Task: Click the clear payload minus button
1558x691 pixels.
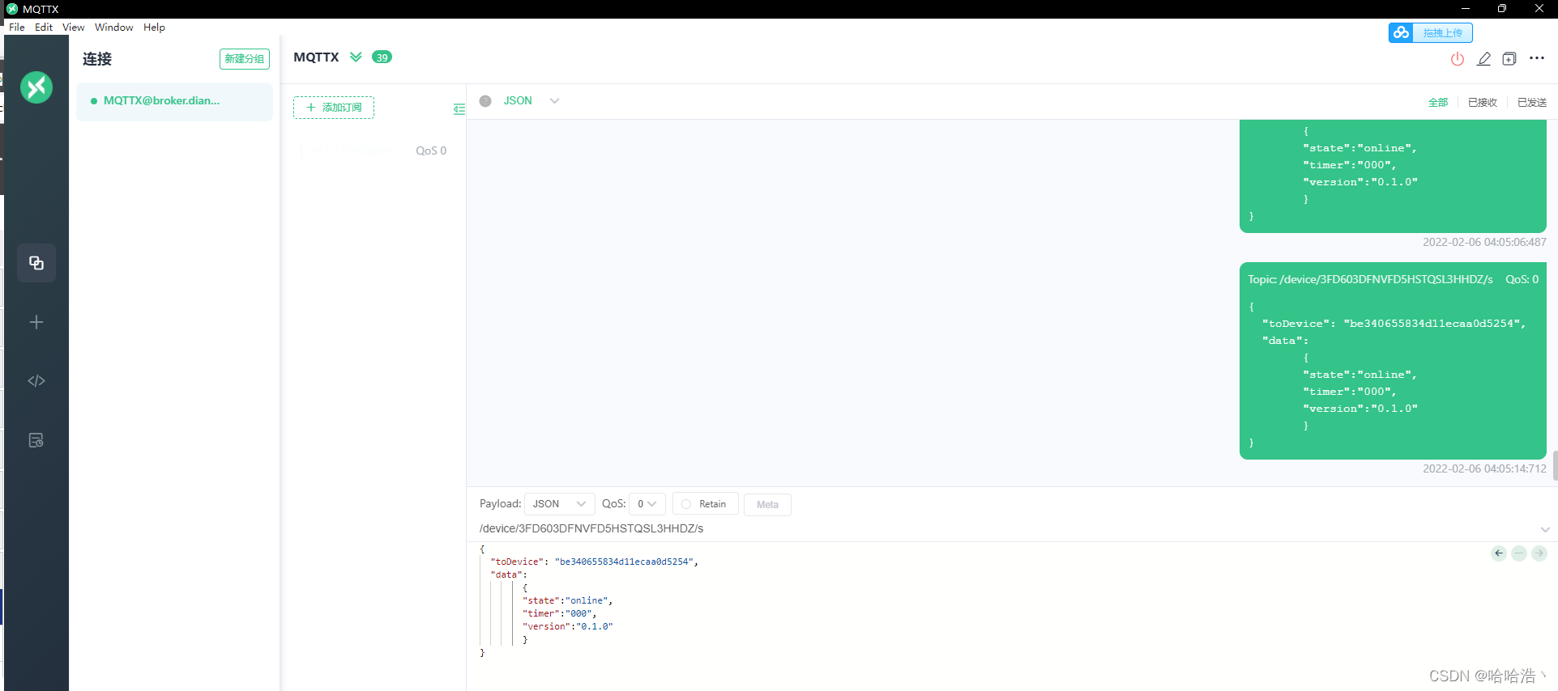Action: point(1519,553)
